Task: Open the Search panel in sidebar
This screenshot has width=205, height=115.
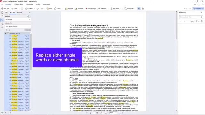Action: 2,20
